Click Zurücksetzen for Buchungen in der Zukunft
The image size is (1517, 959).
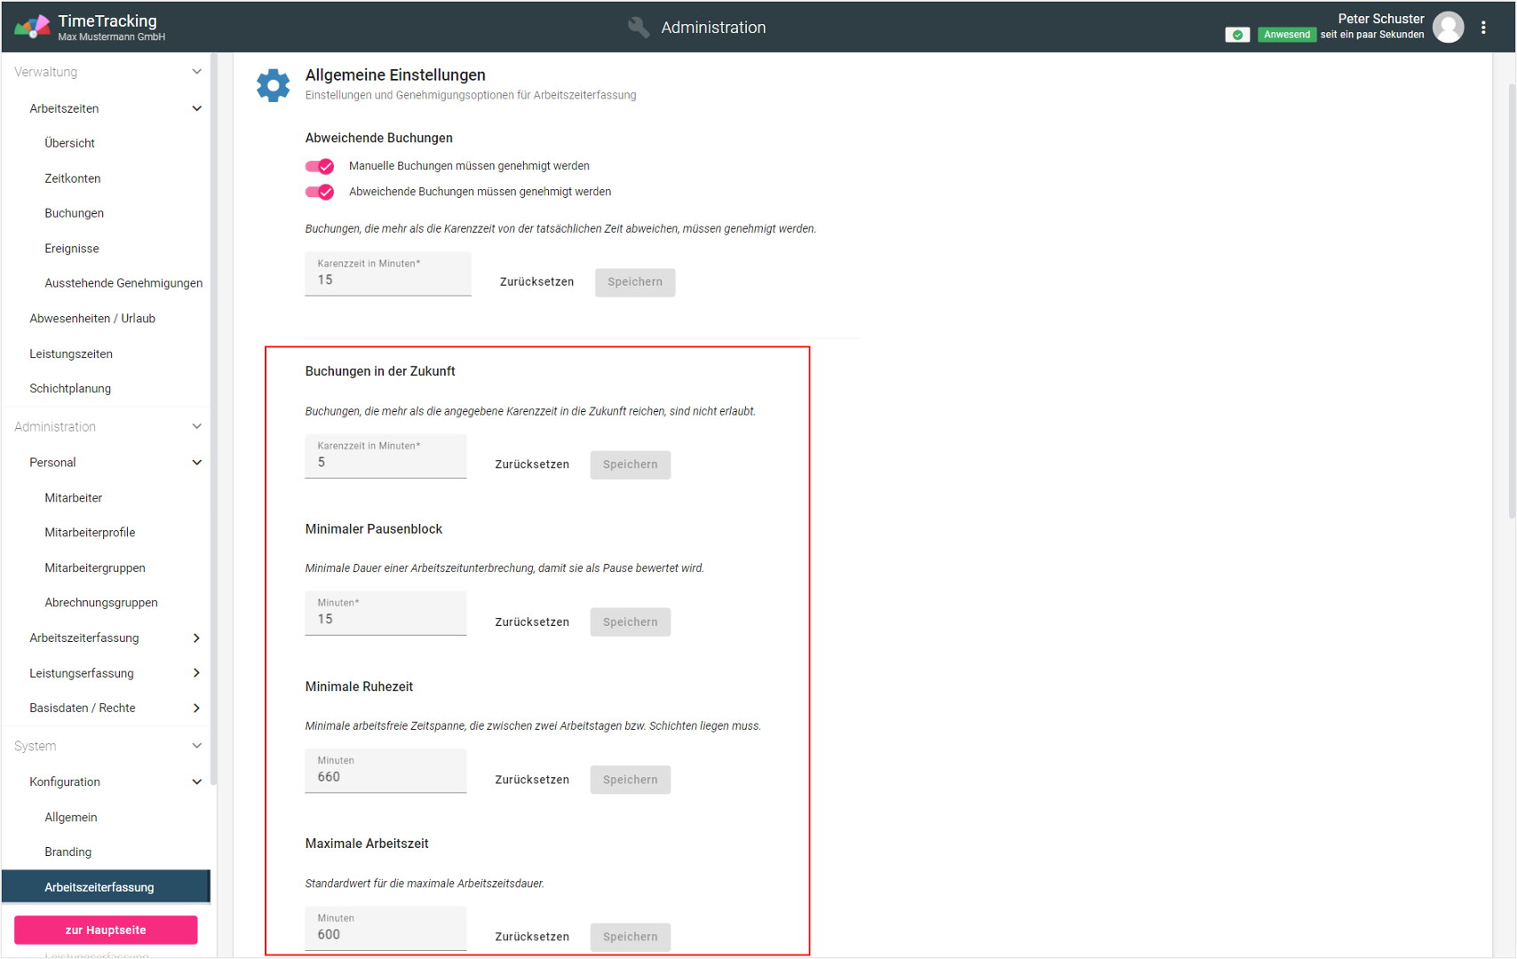(532, 464)
